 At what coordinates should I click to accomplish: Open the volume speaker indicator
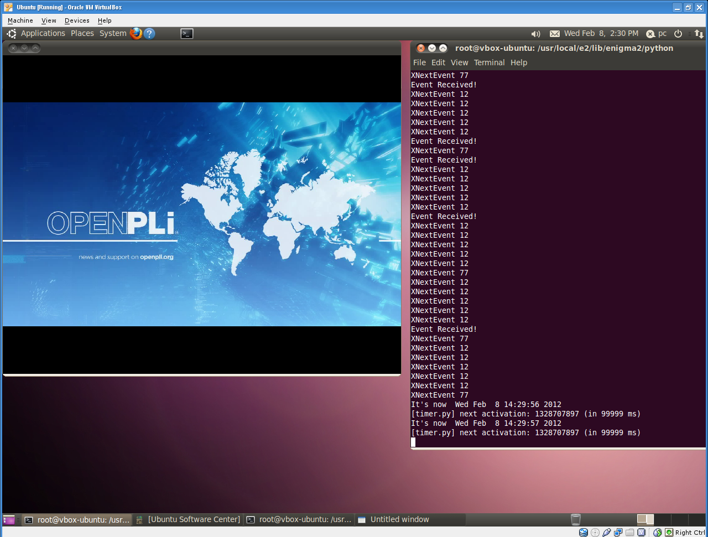click(535, 34)
